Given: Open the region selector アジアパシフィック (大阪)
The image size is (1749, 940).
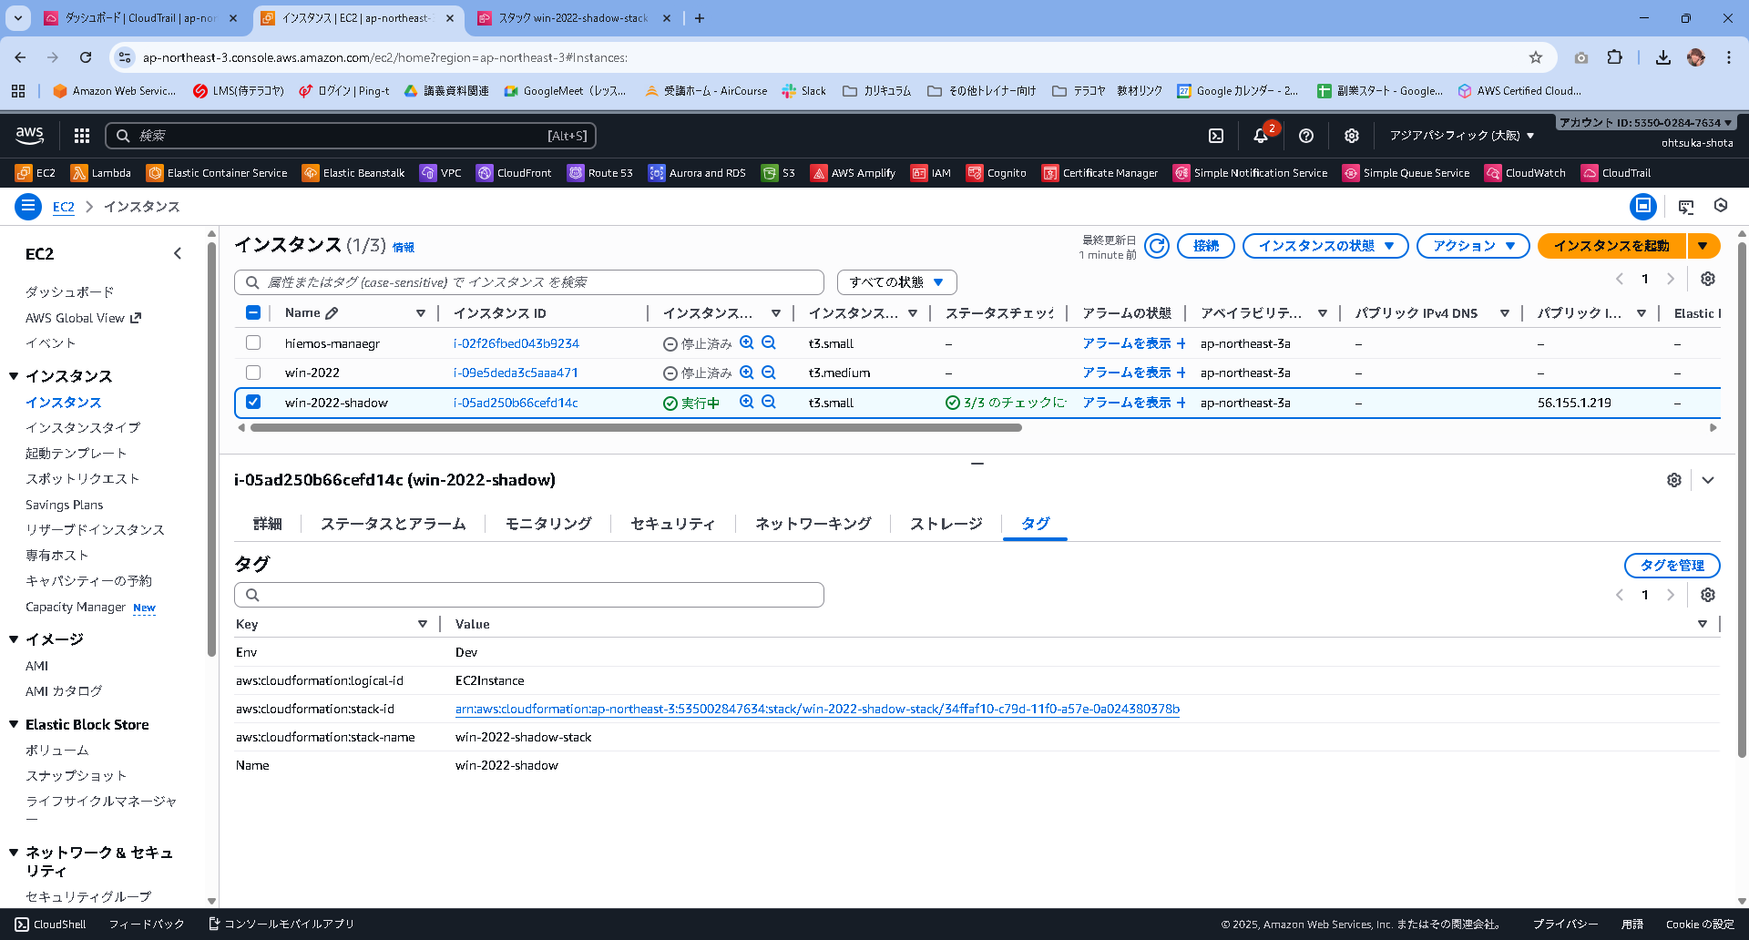Looking at the screenshot, I should 1462,136.
